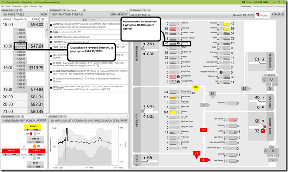This screenshot has height=172, width=288.
Task: Click the star icon in NEM Summary Schematic header
Action: coord(34,120)
